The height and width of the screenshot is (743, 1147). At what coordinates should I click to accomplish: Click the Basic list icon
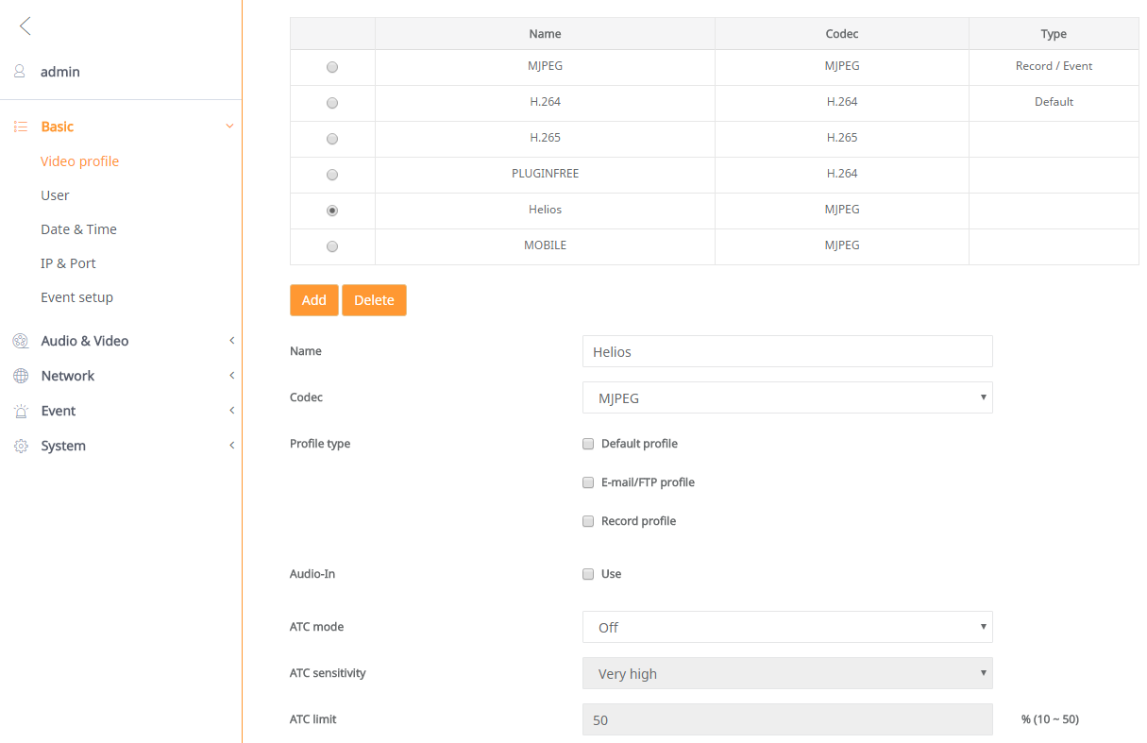tap(21, 127)
